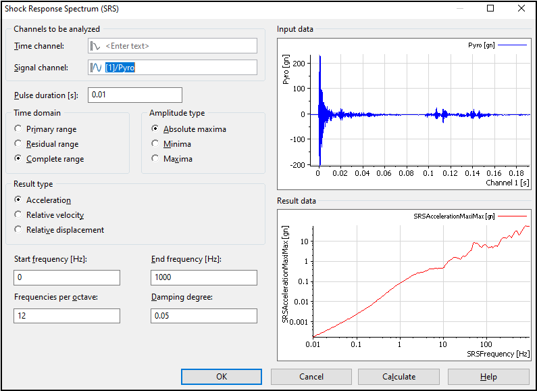Click the Start frequency input box
The height and width of the screenshot is (391, 537).
coord(67,277)
